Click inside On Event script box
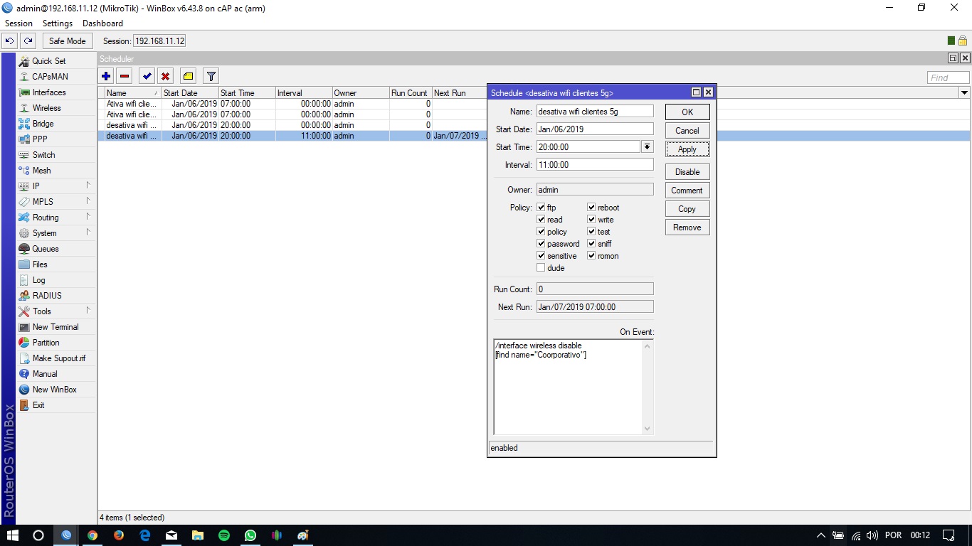 pos(573,387)
